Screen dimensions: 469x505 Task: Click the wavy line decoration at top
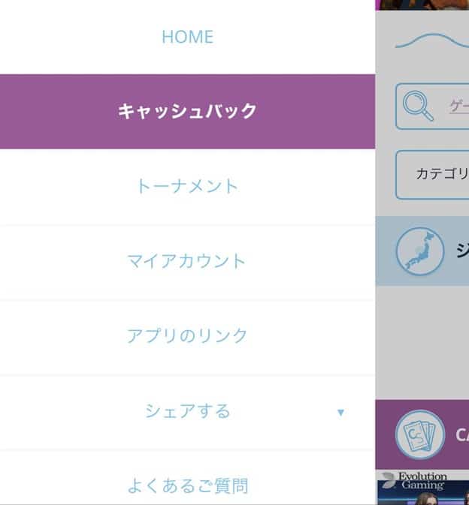431,41
